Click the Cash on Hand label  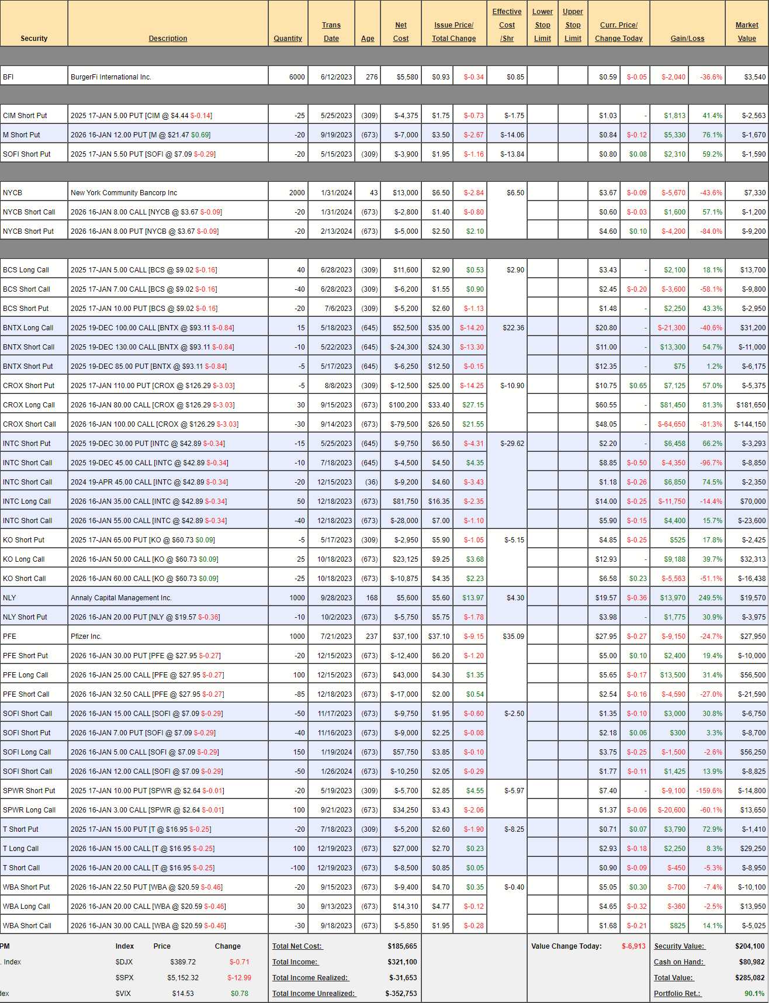click(679, 962)
